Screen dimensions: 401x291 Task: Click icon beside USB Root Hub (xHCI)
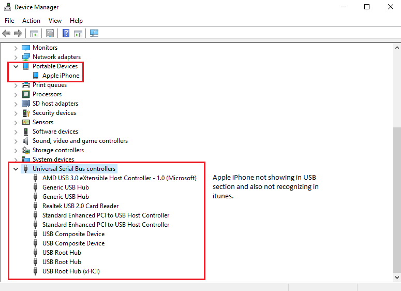click(36, 271)
